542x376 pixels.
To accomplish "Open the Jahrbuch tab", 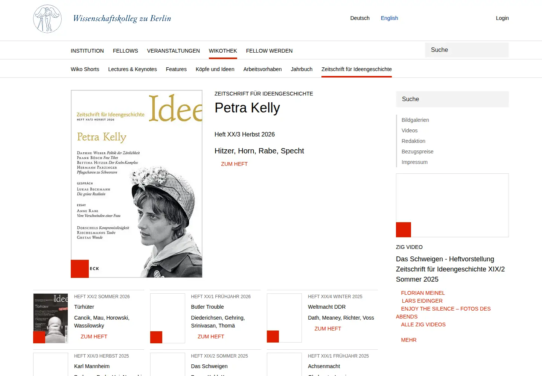I will tap(301, 69).
